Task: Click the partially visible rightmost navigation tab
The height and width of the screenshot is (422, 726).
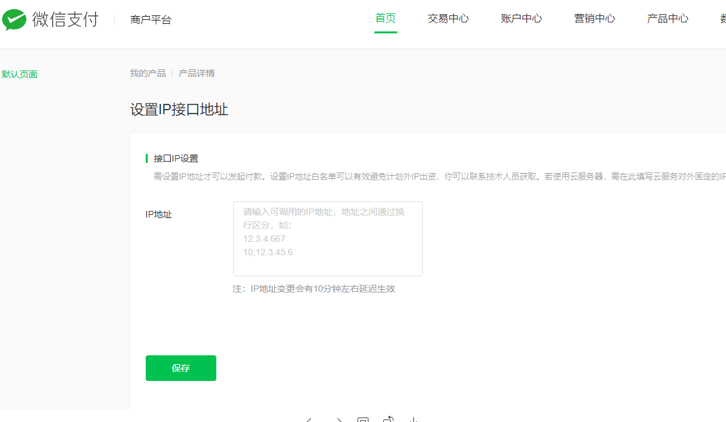Action: [x=722, y=19]
